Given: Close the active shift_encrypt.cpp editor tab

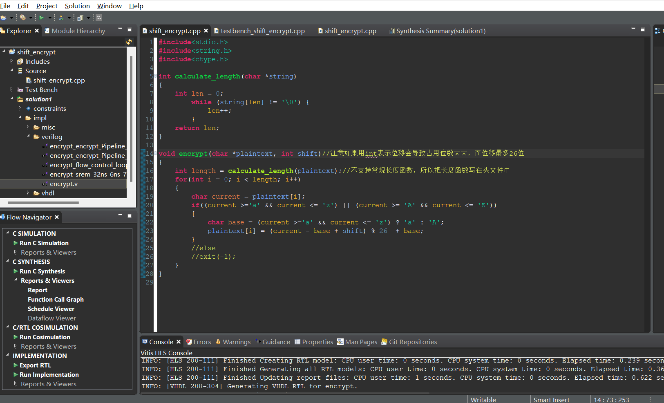Looking at the screenshot, I should pyautogui.click(x=206, y=31).
